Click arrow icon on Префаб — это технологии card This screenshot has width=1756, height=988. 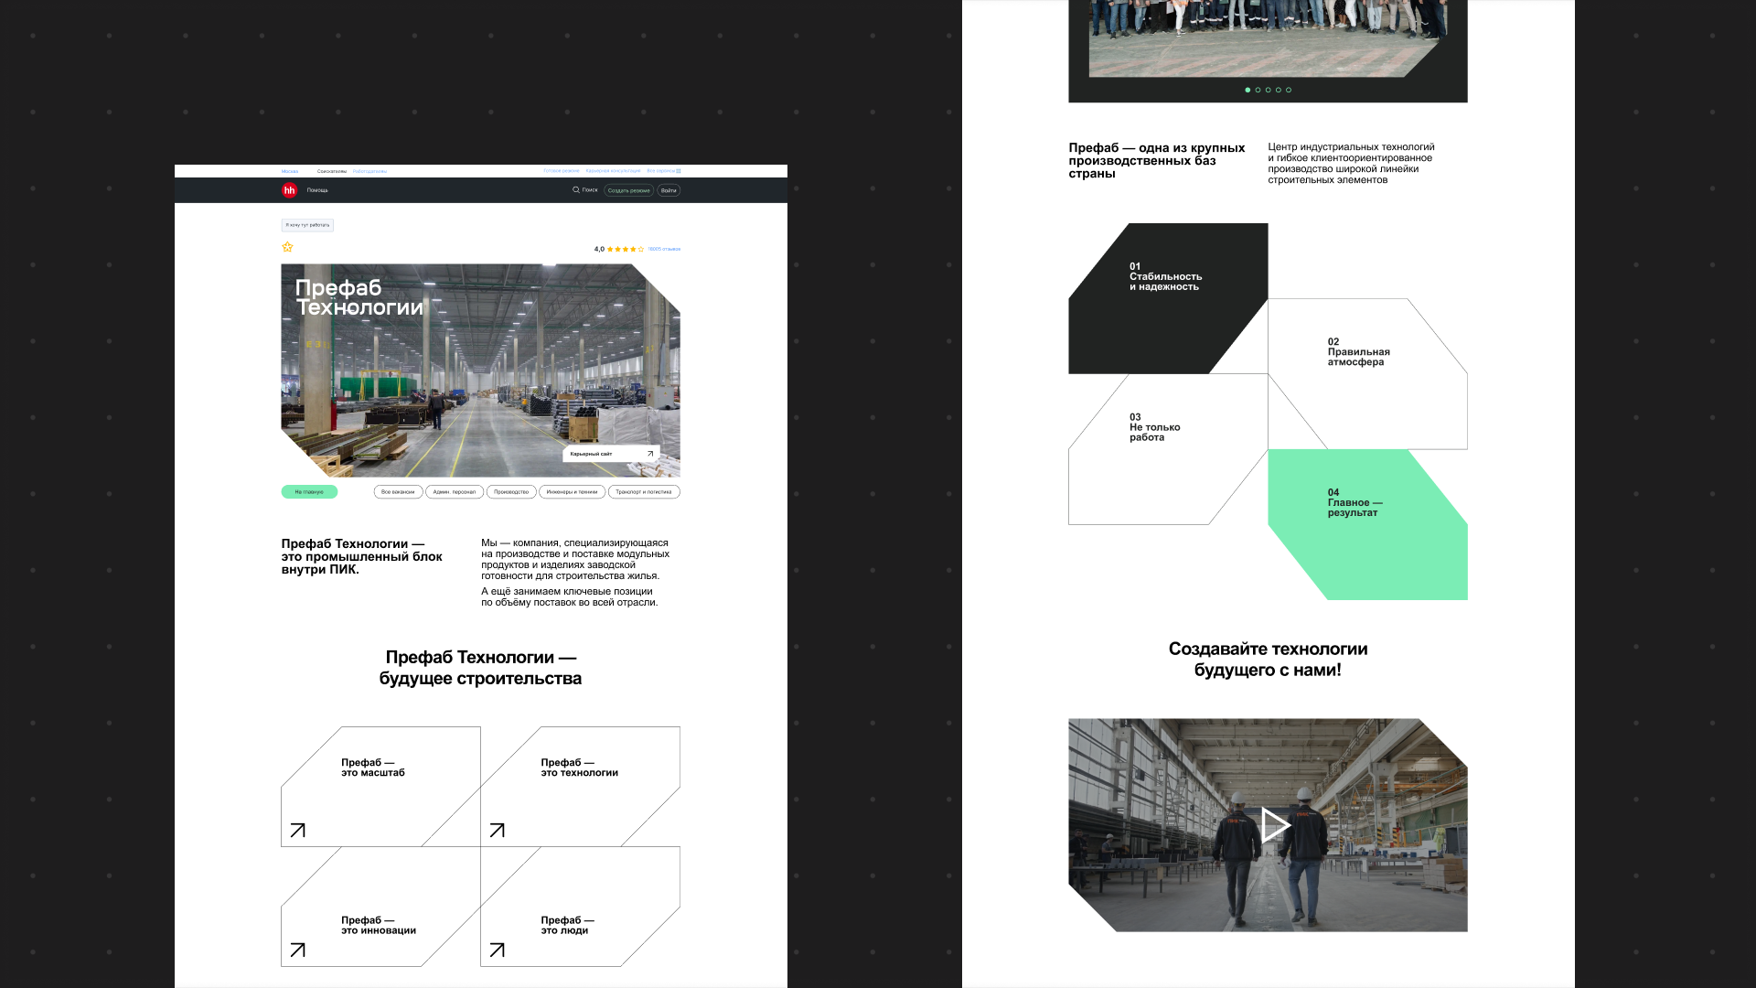(497, 831)
